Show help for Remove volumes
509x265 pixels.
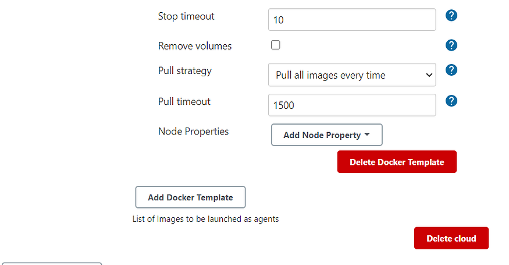[x=451, y=45]
